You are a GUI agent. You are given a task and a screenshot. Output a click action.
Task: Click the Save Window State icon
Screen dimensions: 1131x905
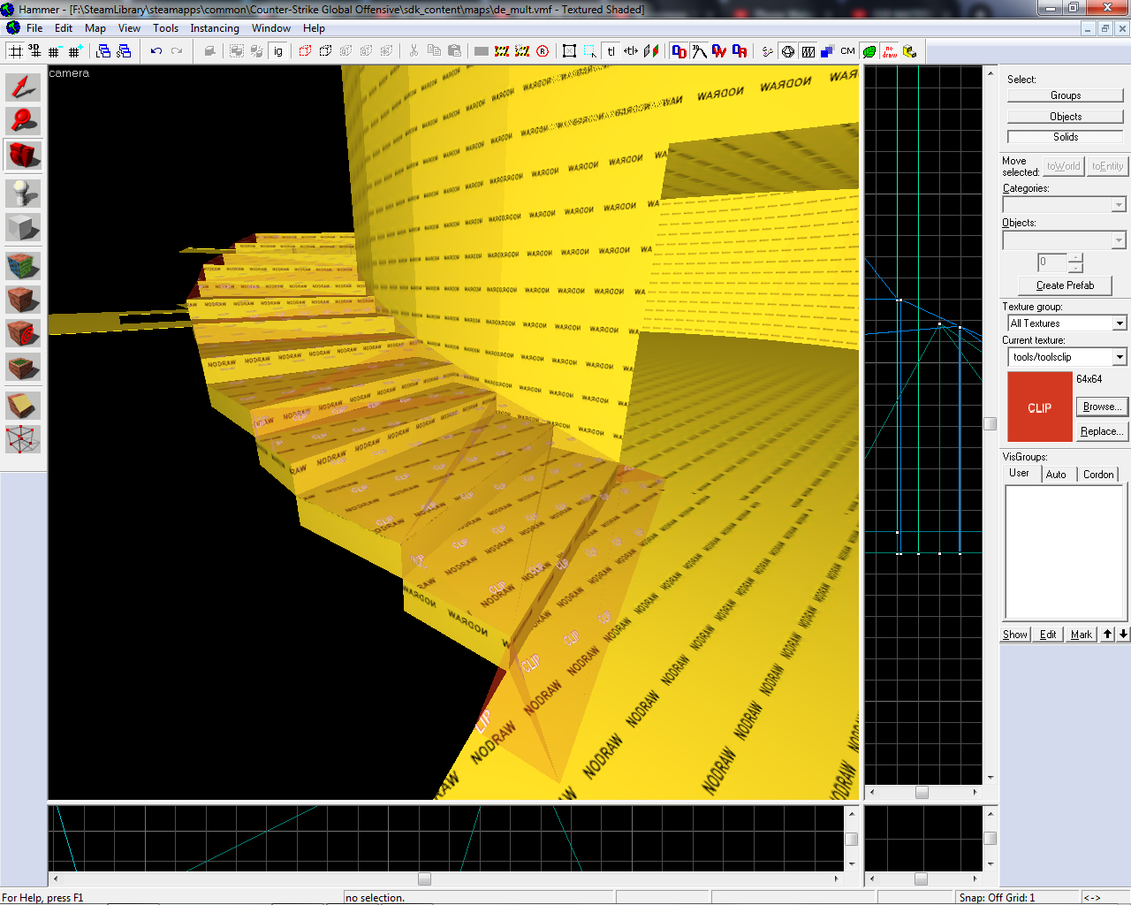point(124,51)
